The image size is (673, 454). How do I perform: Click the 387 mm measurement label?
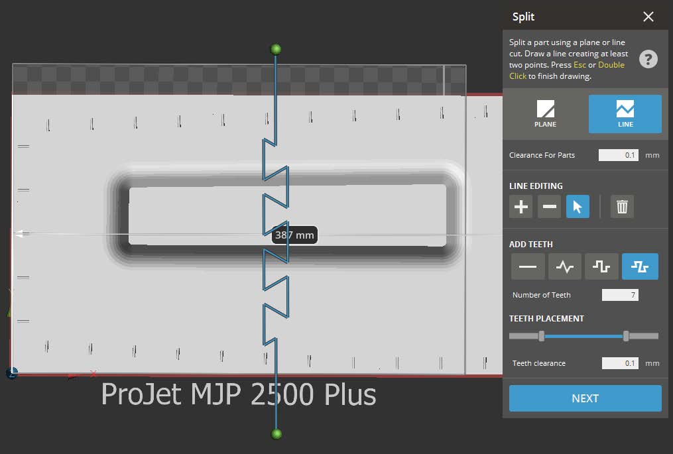click(x=294, y=235)
